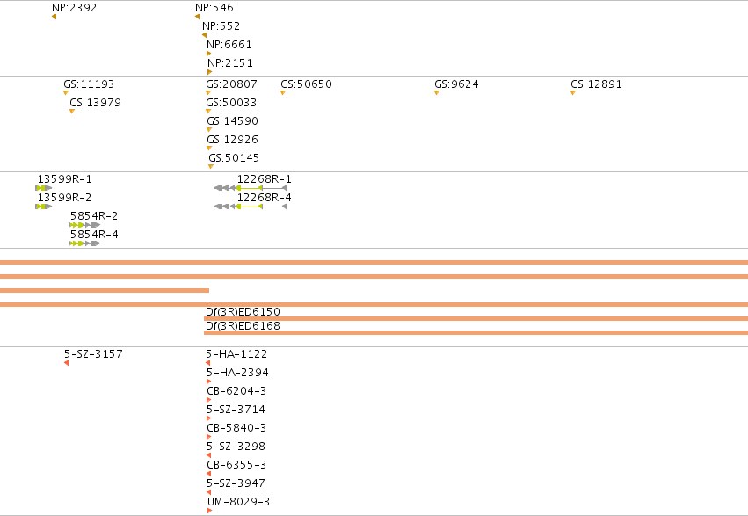Open the 12268R-1 label text
This screenshot has height=516, width=748.
[x=265, y=179]
